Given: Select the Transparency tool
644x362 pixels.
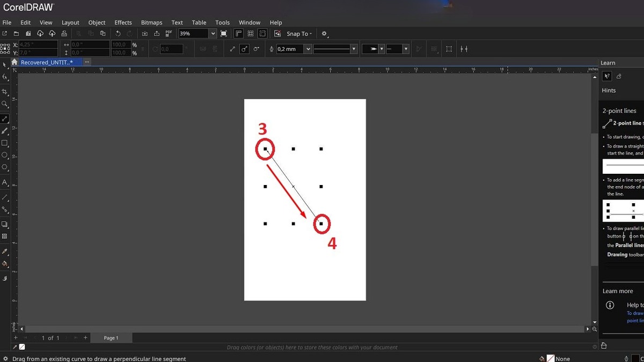Looking at the screenshot, I should [x=4, y=236].
